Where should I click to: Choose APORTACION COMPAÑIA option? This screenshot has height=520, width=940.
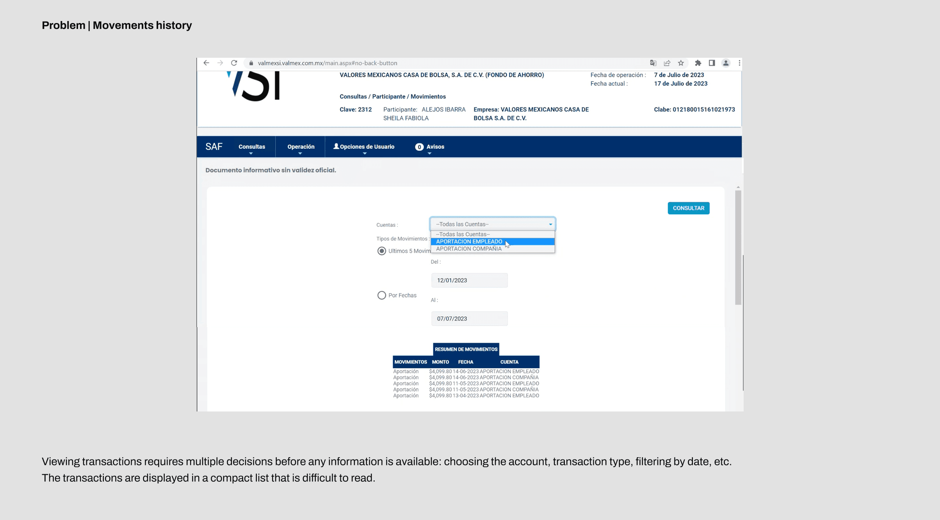tap(468, 249)
